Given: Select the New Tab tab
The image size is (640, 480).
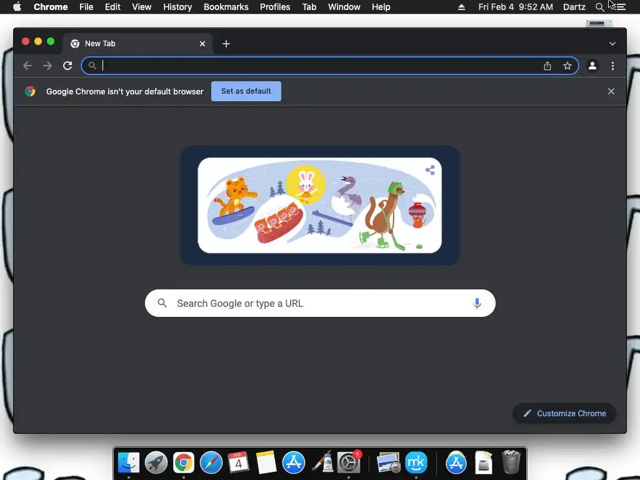Looking at the screenshot, I should point(137,44).
